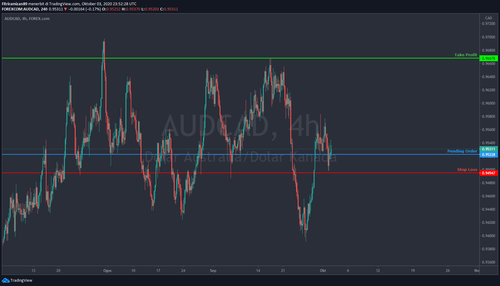Click the current price tag 0.95311
Screen dimensions: 500x286
488,149
